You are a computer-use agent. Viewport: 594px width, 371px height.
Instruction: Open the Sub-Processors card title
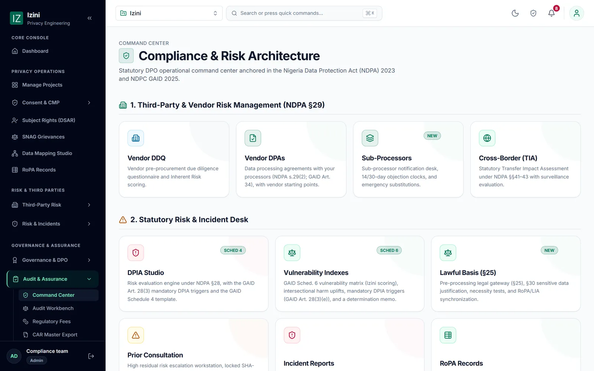(x=386, y=158)
